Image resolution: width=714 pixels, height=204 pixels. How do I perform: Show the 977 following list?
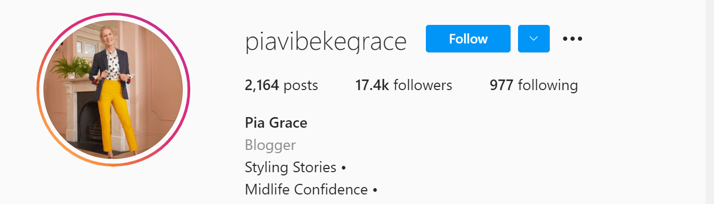click(x=534, y=85)
